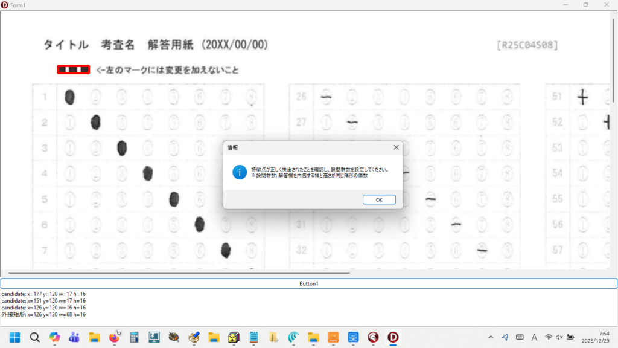Open the touch keyboard from the system tray
The height and width of the screenshot is (348, 618).
point(520,337)
